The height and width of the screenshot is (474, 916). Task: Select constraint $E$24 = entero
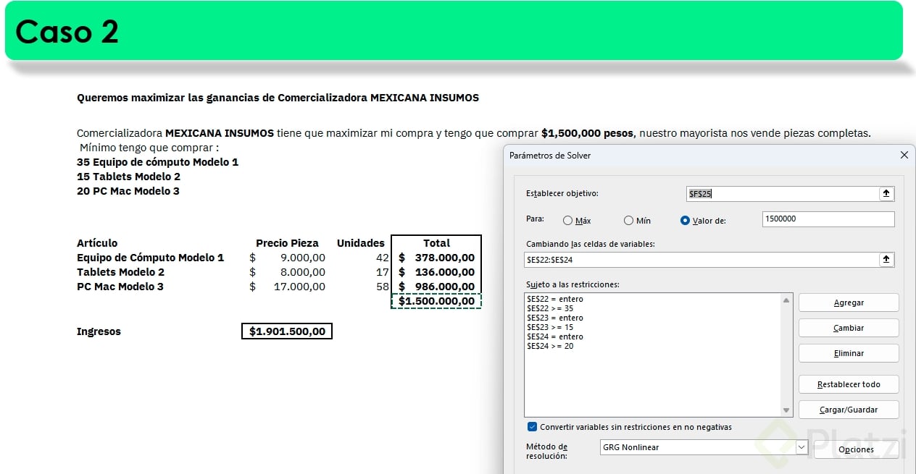(555, 337)
